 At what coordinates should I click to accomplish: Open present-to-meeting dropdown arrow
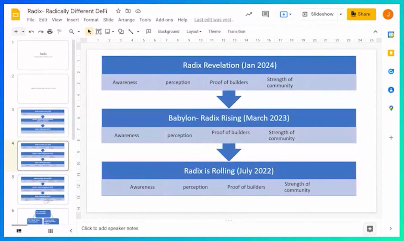(290, 14)
